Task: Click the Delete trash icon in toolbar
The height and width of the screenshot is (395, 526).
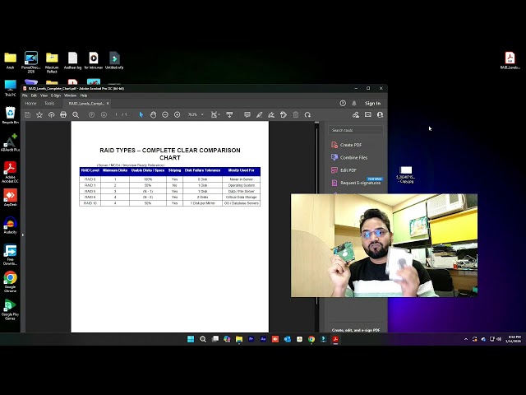Action: pos(296,115)
